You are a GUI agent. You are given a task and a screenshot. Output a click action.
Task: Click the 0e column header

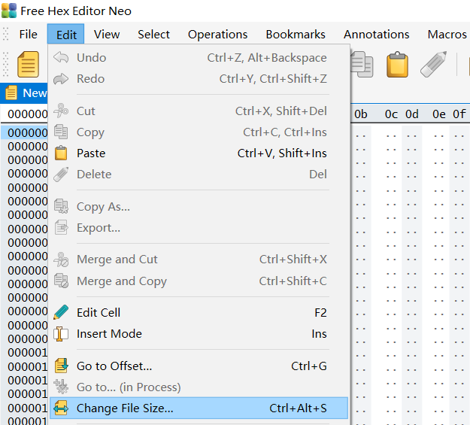click(x=439, y=114)
